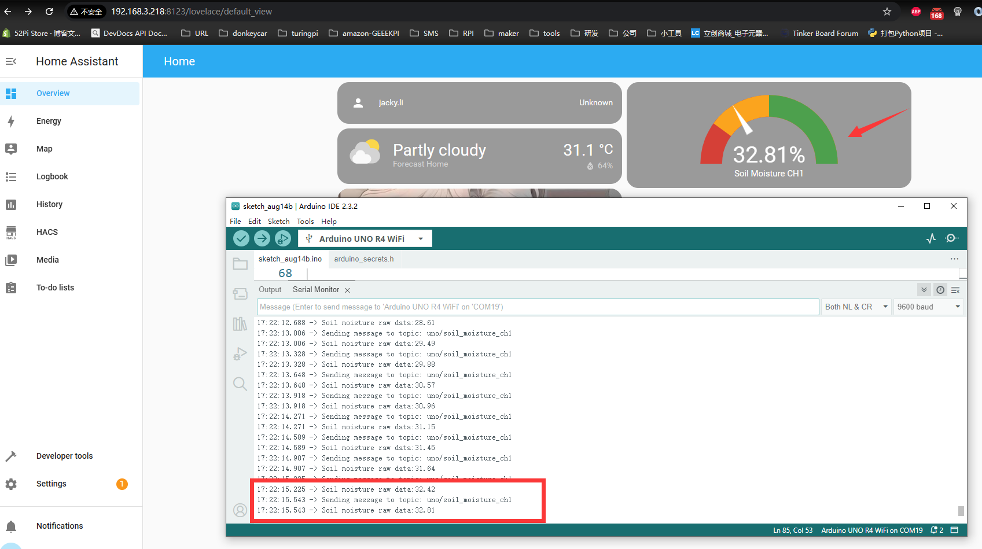Click the raw data 32.81 log line

pyautogui.click(x=346, y=510)
